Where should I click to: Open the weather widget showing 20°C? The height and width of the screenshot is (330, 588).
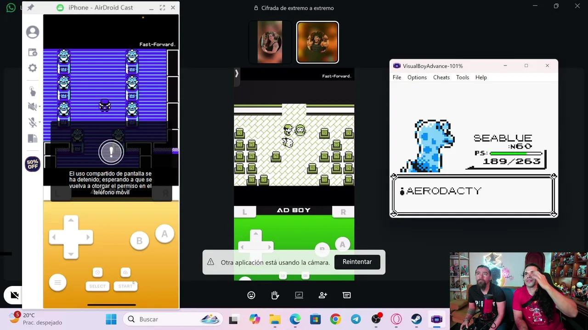pos(36,319)
